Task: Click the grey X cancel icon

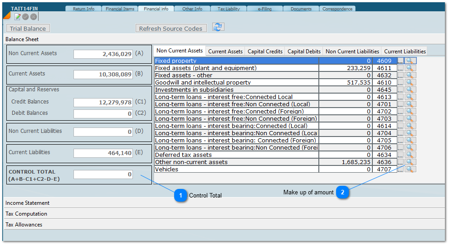Action: tap(34, 17)
